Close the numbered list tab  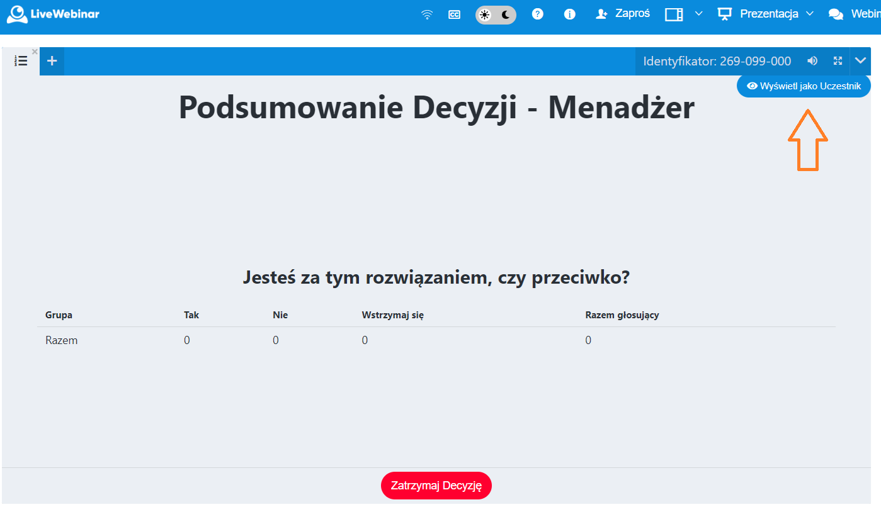click(35, 52)
